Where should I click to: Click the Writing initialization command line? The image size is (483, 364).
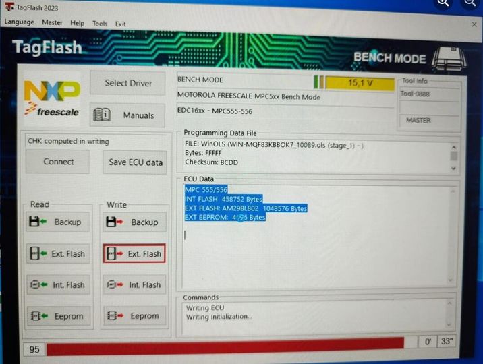point(219,317)
